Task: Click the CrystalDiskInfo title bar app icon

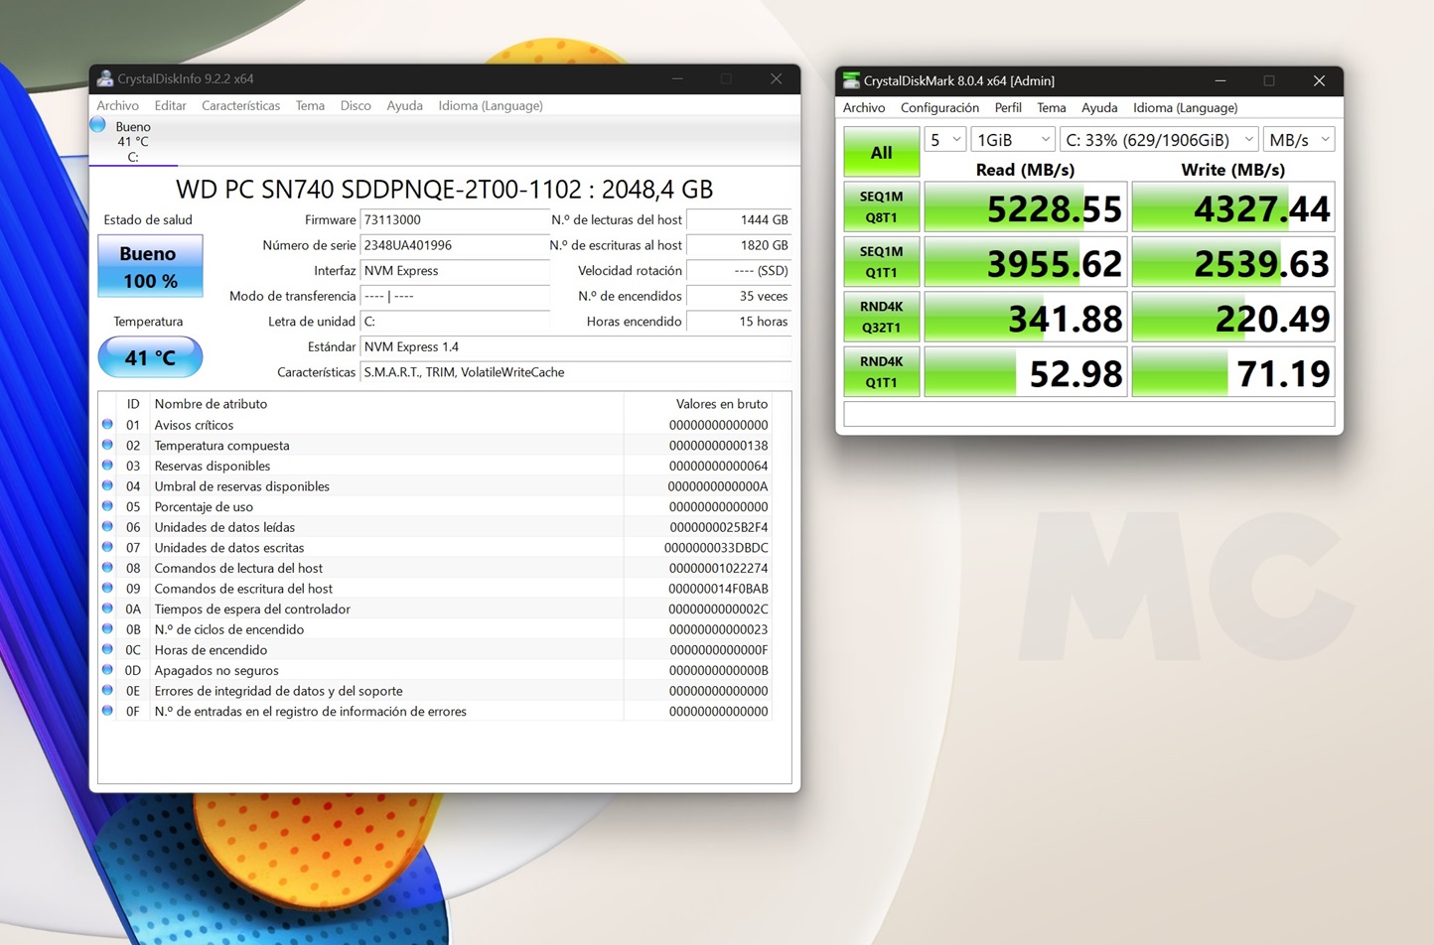Action: 104,79
